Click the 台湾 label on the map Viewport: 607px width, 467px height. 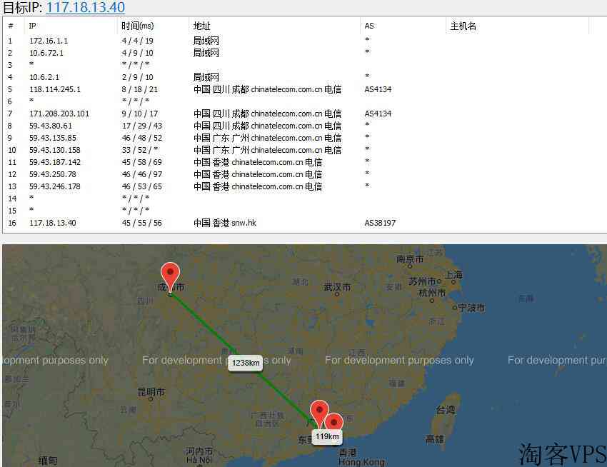coord(445,410)
